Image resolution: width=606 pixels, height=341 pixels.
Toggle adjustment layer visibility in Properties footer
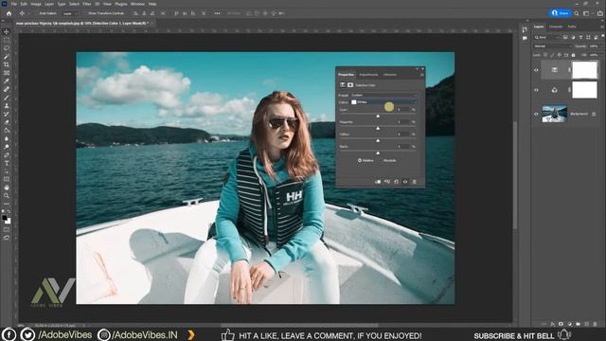click(x=405, y=182)
